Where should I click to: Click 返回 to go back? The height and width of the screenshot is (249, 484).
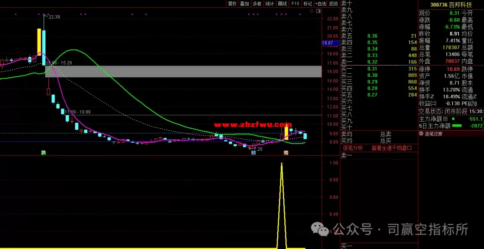pos(333,4)
